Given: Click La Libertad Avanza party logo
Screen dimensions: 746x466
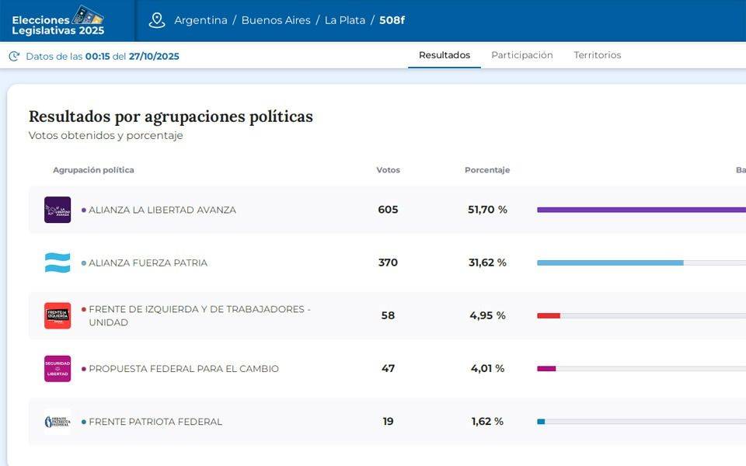Looking at the screenshot, I should tap(58, 210).
